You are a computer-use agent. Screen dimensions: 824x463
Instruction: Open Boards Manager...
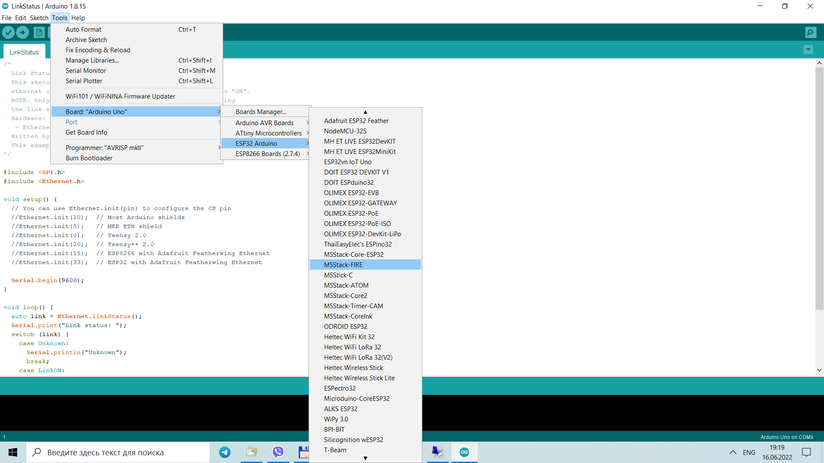[261, 112]
